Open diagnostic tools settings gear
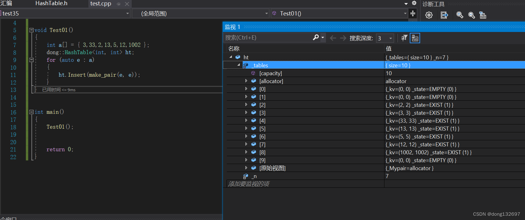Image resolution: width=525 pixels, height=220 pixels. point(429,15)
